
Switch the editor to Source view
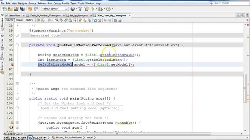9,20
